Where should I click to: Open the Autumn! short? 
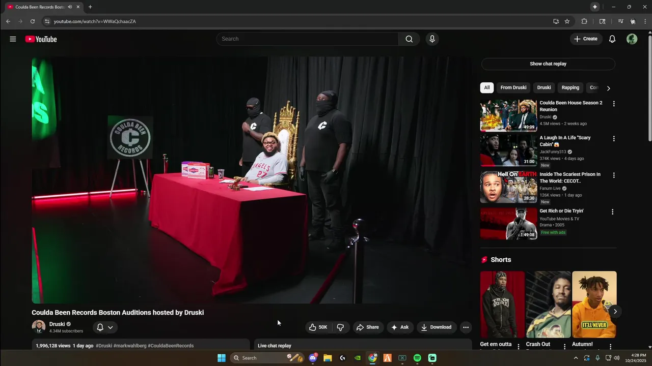point(594,304)
